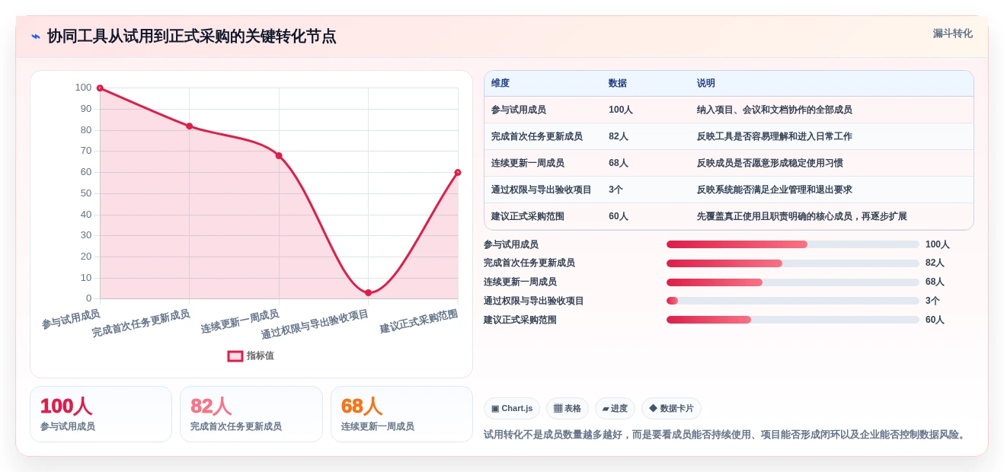Click the title 协同工具从试用到正式采购的关键转化节点
The width and height of the screenshot is (1004, 472).
point(191,37)
